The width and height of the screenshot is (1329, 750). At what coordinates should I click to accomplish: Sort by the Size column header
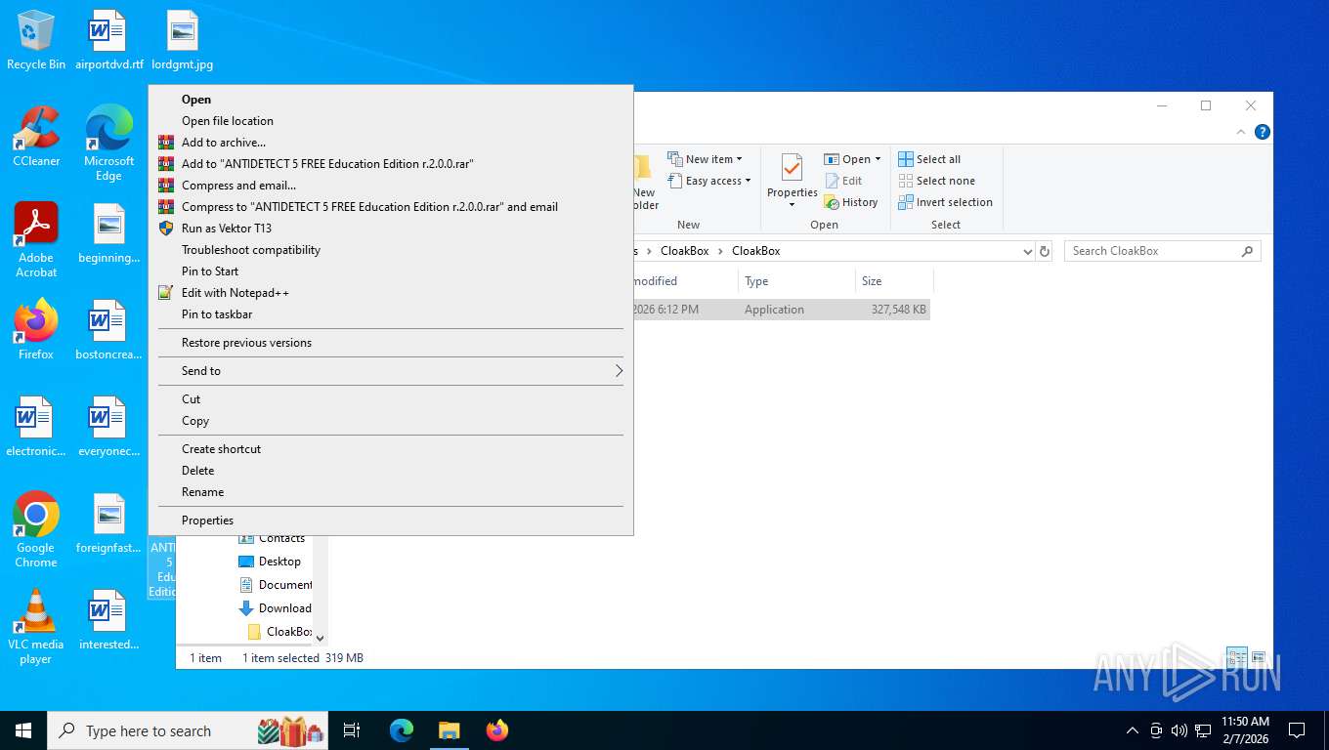click(x=894, y=281)
